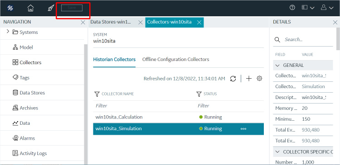The image size is (340, 165).
Task: Click the refreshed timestamp text
Action: [185, 79]
